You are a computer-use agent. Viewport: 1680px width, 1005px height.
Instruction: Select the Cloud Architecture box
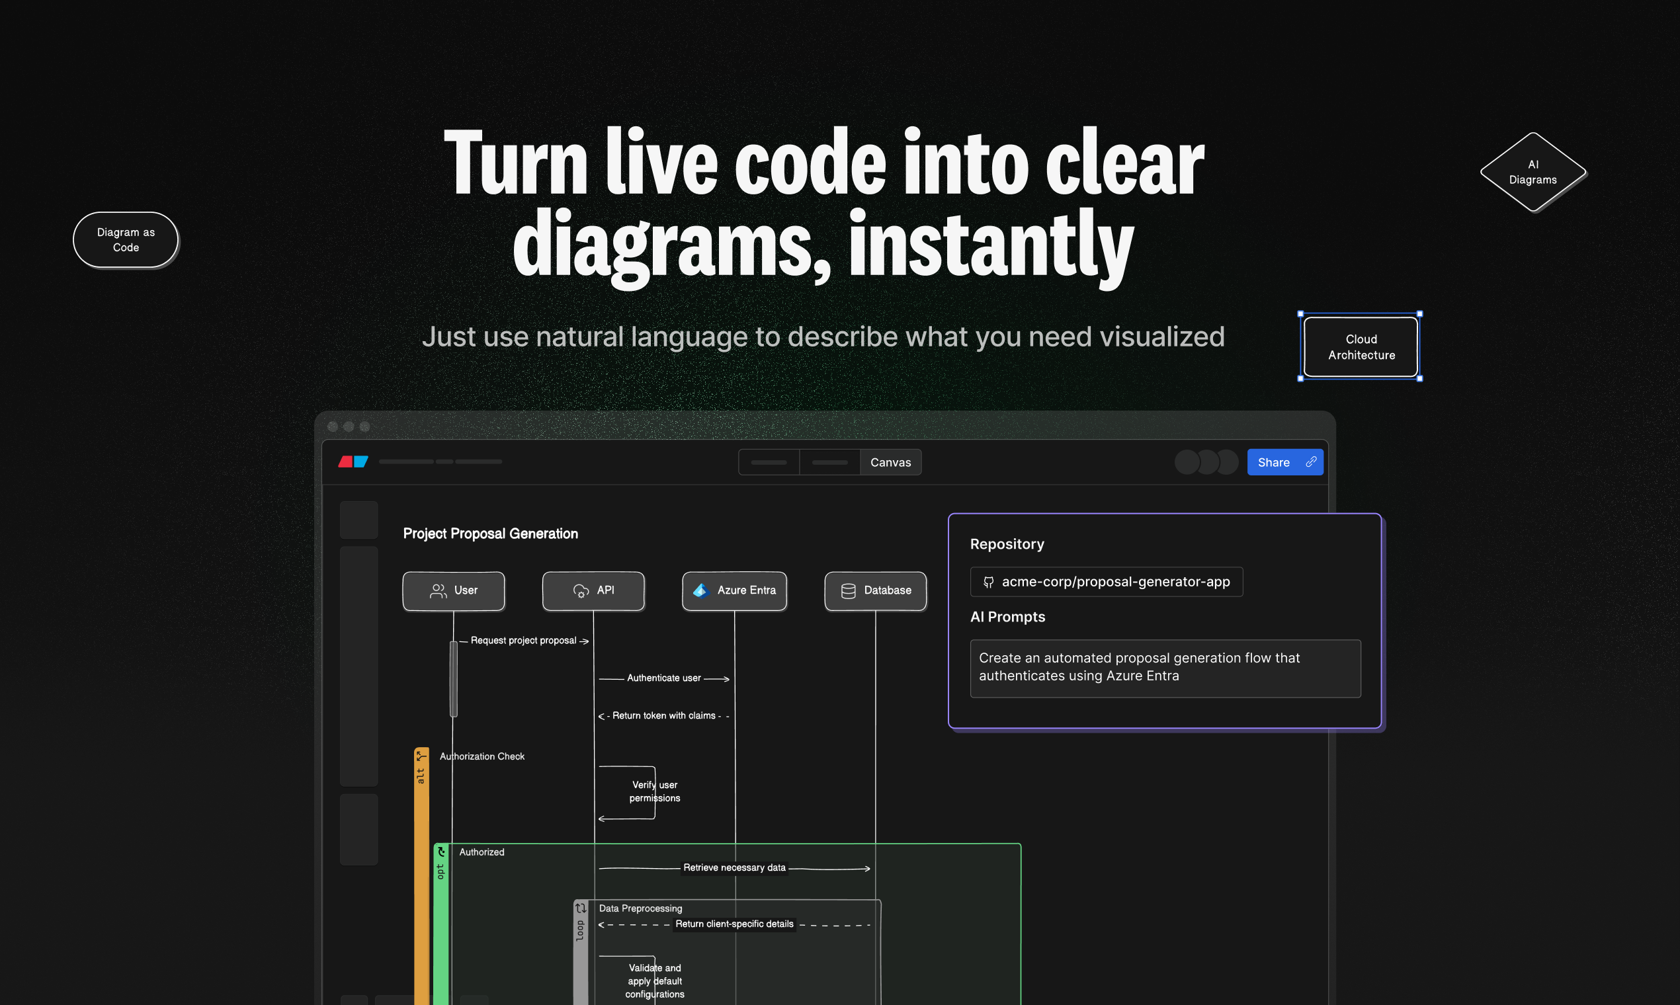(x=1361, y=346)
